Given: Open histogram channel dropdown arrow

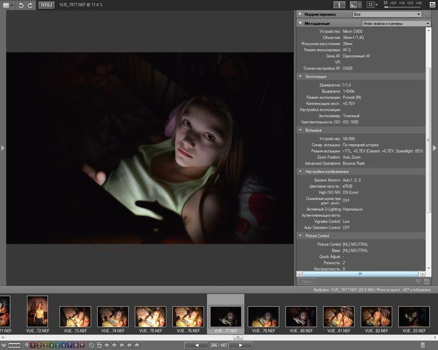Looking at the screenshot, I should click(360, 5).
